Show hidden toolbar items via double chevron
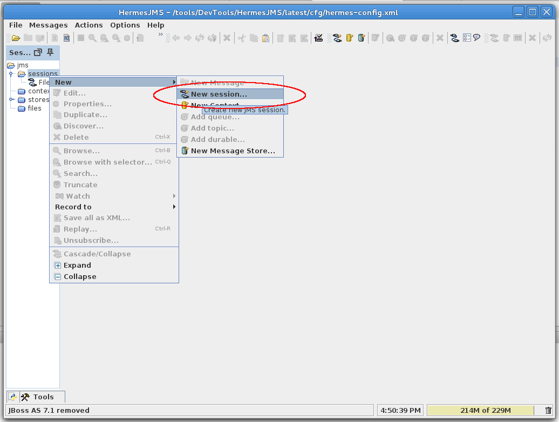The image size is (559, 422). coord(160,35)
